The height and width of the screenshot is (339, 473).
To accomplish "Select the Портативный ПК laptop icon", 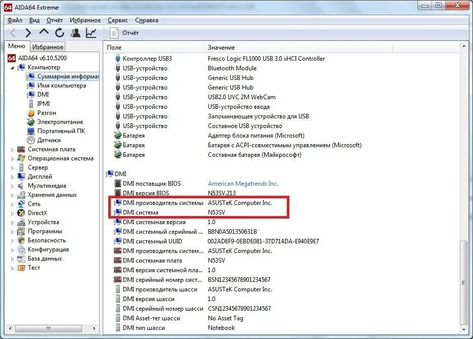I will (31, 131).
